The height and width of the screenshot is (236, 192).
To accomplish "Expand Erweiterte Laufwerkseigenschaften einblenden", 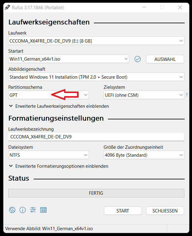I will pos(59,106).
